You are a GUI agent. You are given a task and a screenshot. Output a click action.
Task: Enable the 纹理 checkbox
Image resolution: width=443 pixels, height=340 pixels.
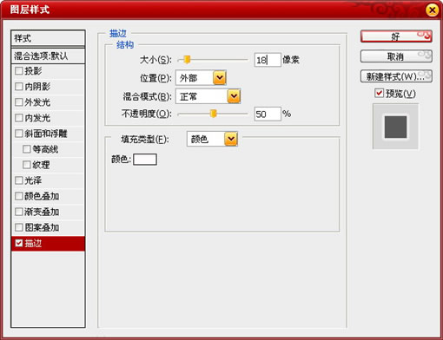[27, 165]
